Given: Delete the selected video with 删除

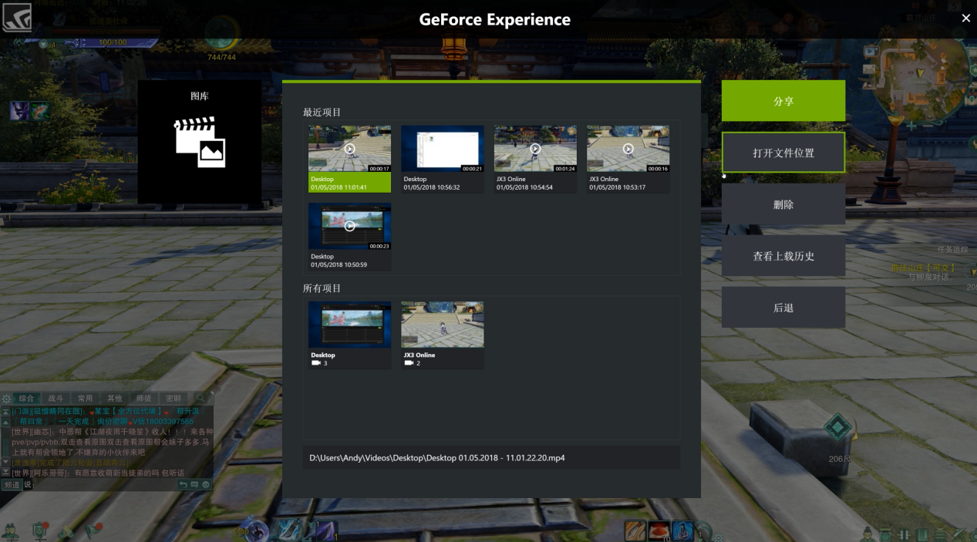Looking at the screenshot, I should pyautogui.click(x=783, y=204).
